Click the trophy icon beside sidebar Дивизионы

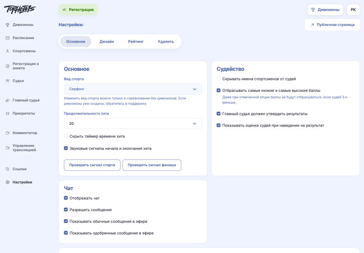click(7, 25)
